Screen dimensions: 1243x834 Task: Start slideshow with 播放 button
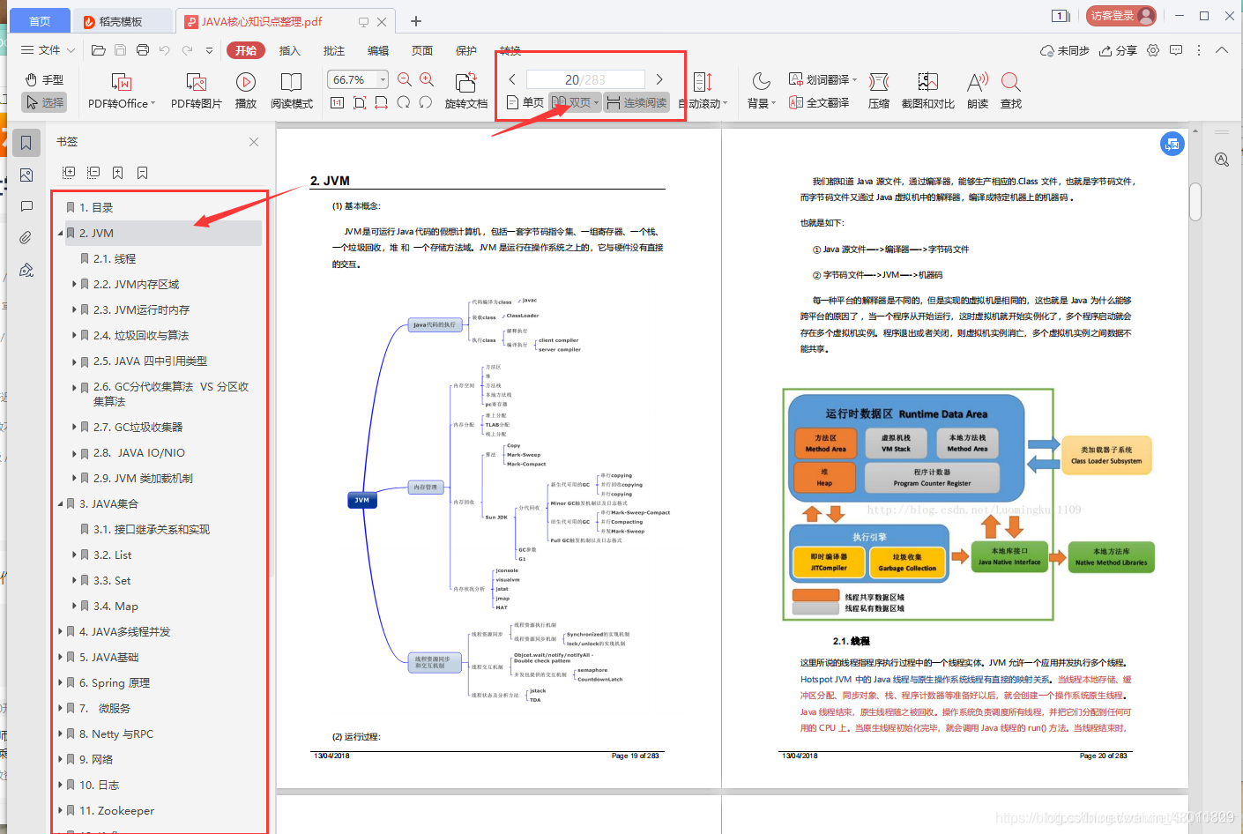coord(246,92)
